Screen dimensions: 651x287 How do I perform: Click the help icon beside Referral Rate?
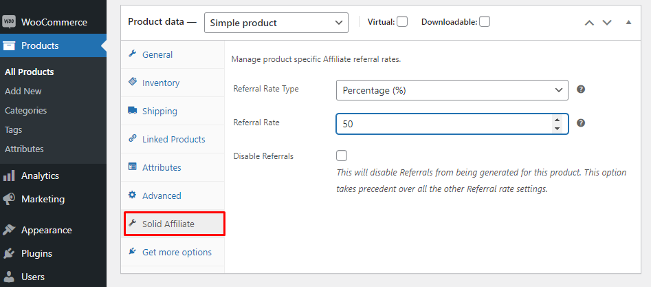click(x=581, y=123)
